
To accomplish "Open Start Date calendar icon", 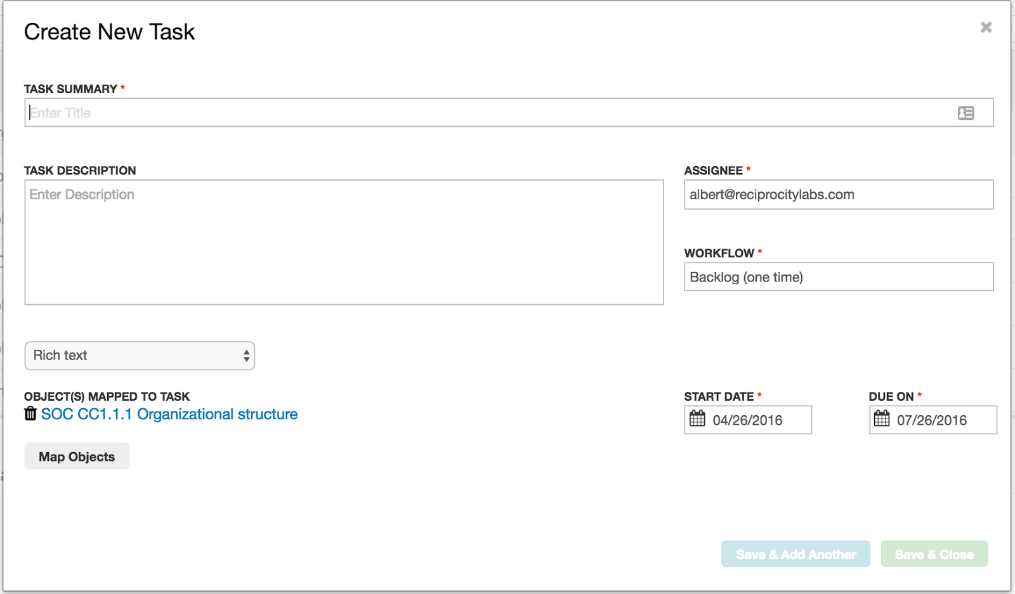I will point(697,418).
